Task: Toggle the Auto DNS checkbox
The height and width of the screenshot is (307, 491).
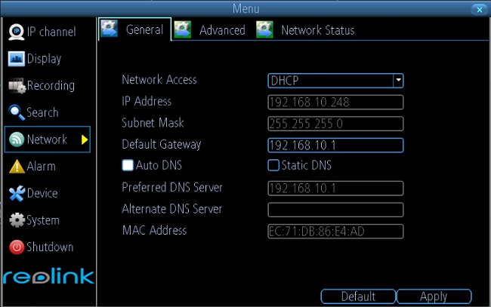Action: pos(128,165)
